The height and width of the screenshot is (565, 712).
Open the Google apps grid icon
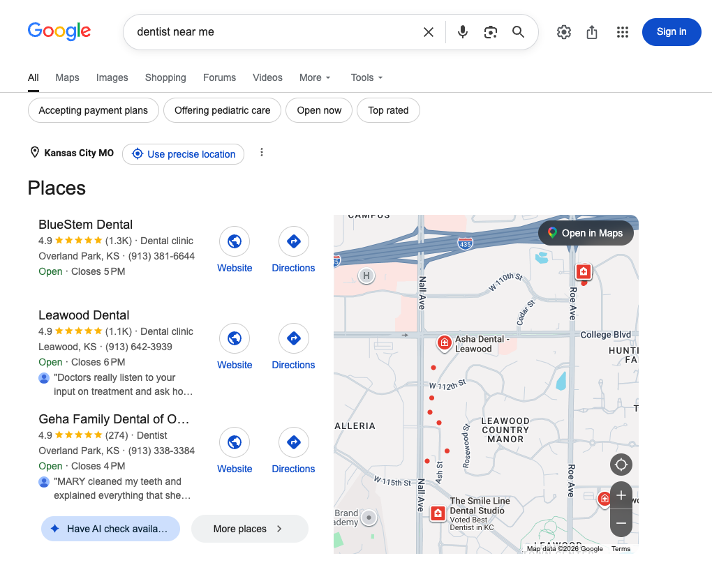pyautogui.click(x=623, y=32)
